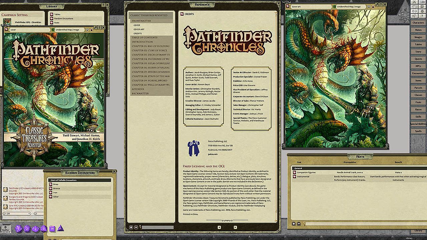Screen dimensions: 427x240
Task: Toggle the mask icon on Cover art window
Action: pos(369,6)
